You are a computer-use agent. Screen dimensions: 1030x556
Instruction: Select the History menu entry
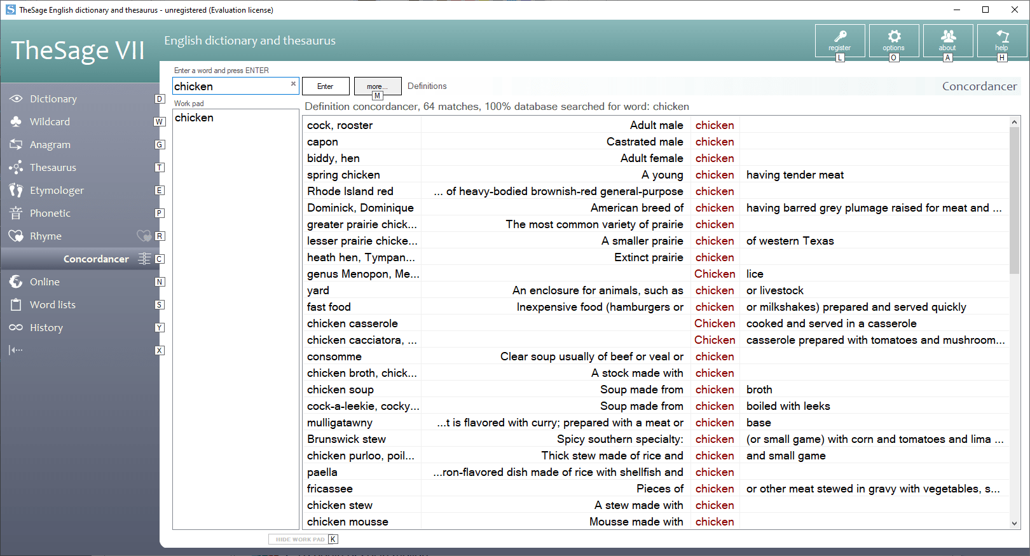click(46, 327)
